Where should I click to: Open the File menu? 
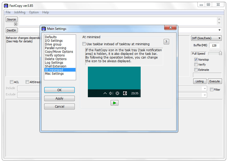(8, 12)
